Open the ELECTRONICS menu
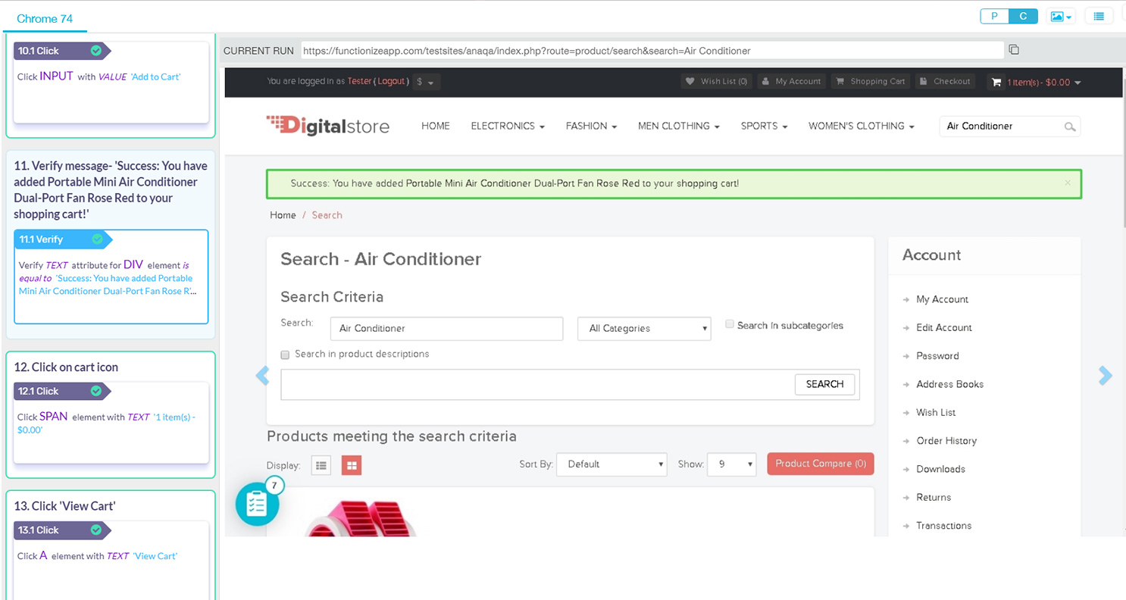Viewport: 1126px width, 600px height. point(507,126)
